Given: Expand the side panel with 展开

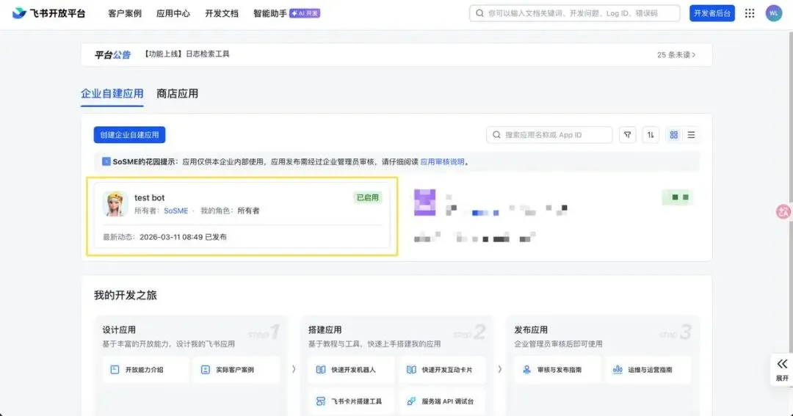Looking at the screenshot, I should click(782, 370).
